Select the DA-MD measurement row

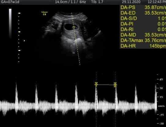(143, 35)
